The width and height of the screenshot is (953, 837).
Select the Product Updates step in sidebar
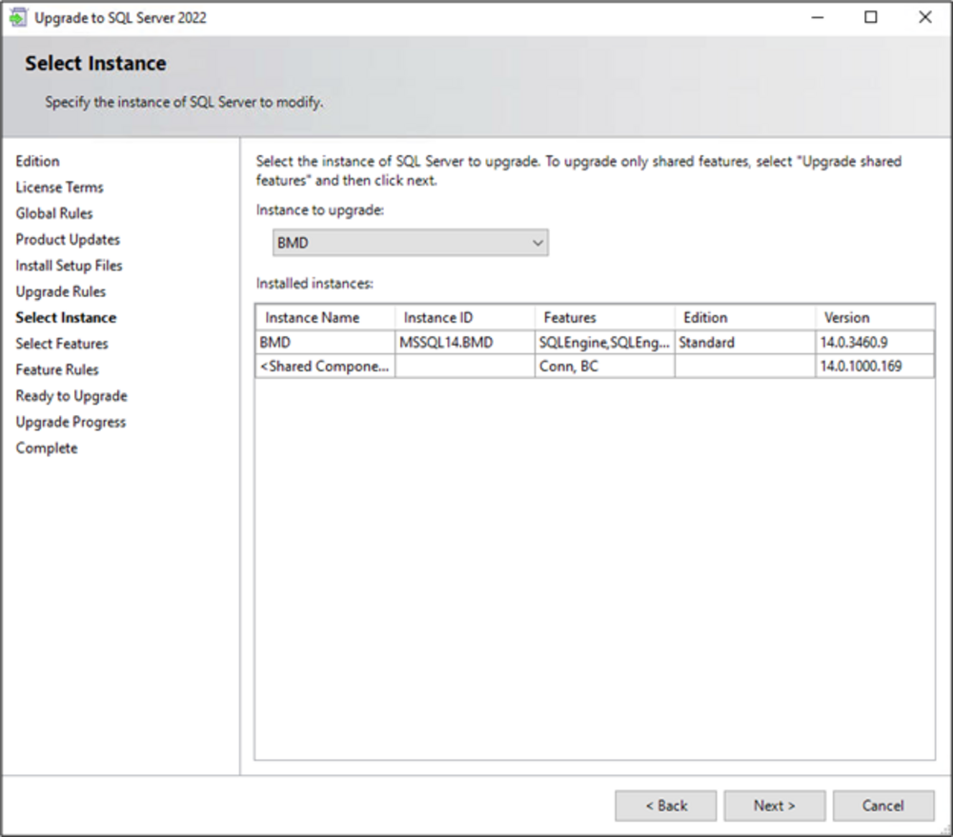tap(68, 240)
